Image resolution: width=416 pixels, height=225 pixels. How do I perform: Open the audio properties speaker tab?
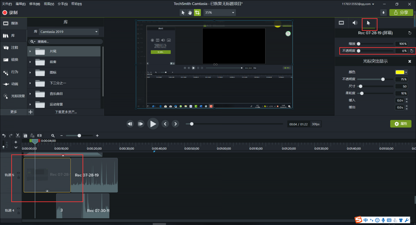pos(355,23)
